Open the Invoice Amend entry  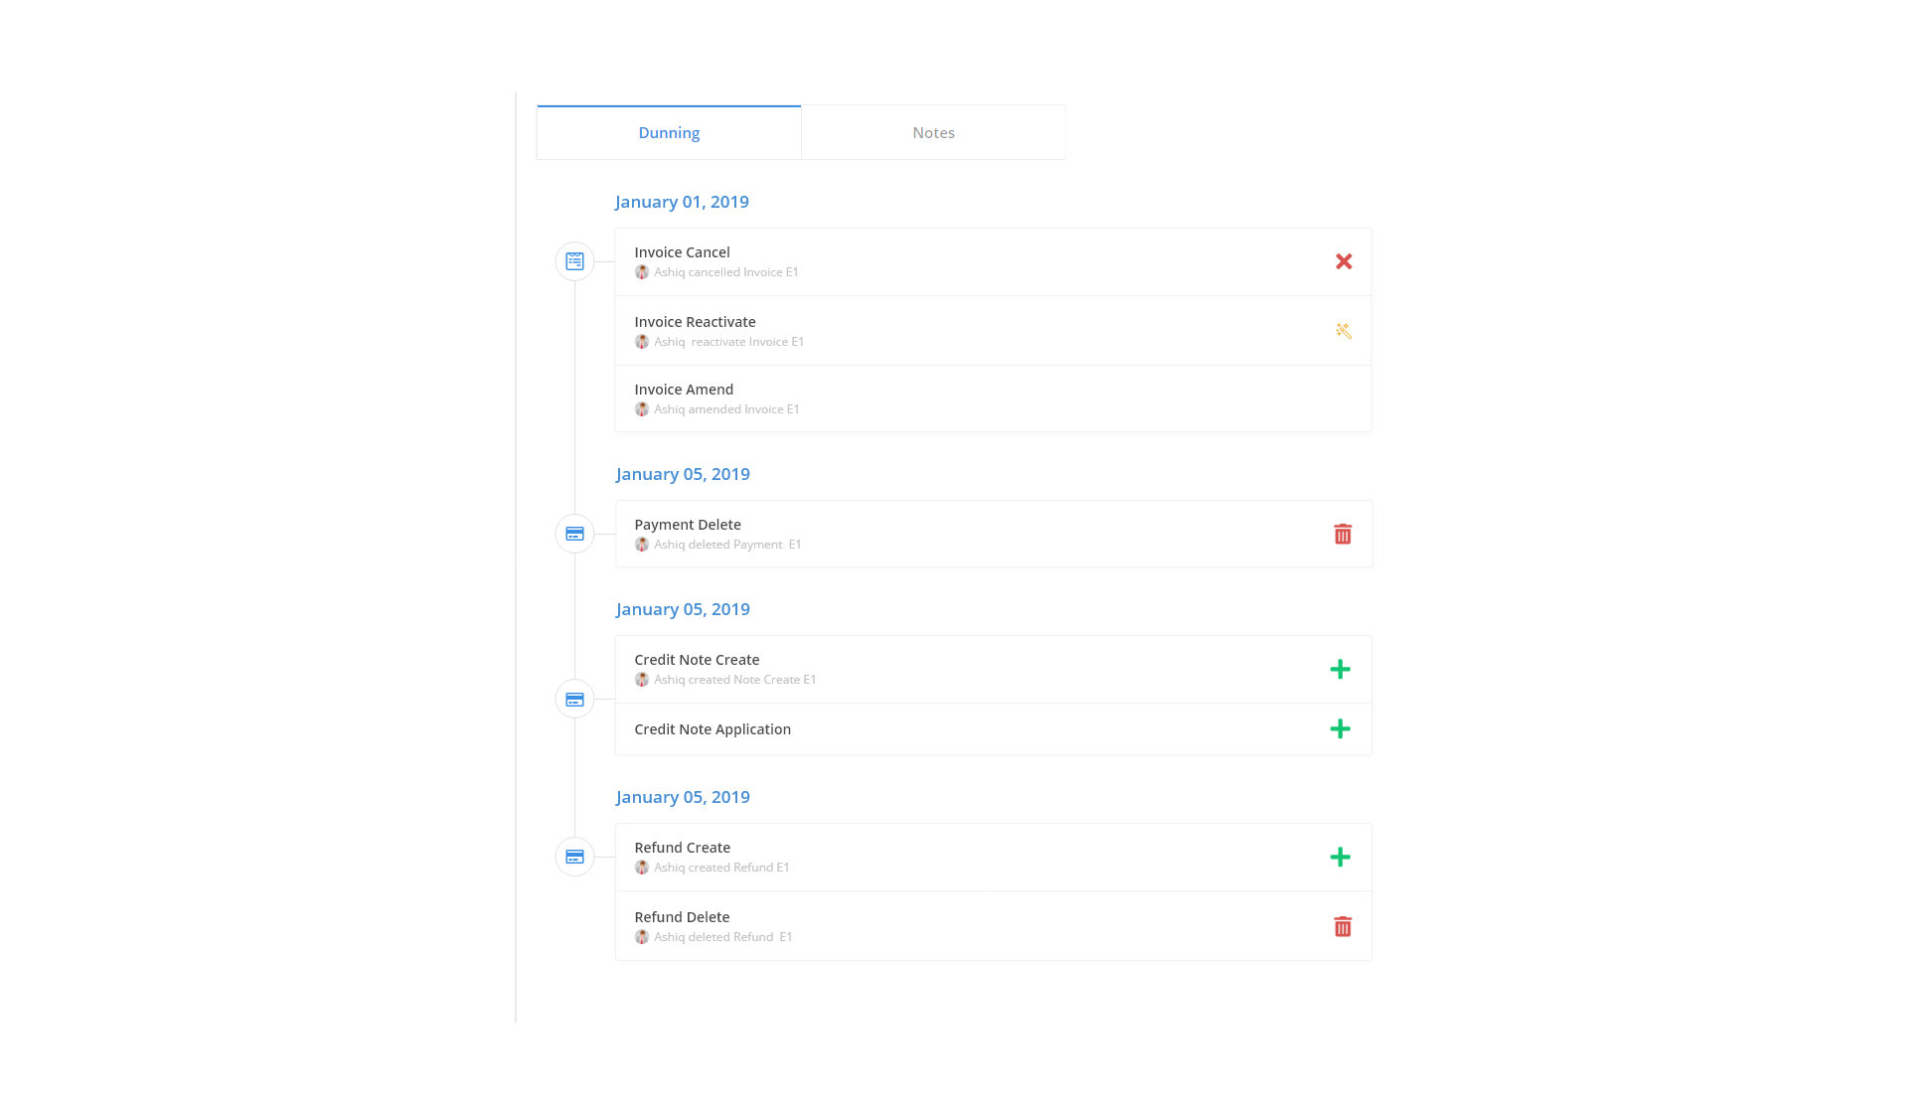click(x=684, y=390)
